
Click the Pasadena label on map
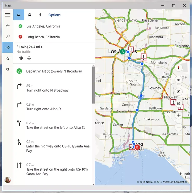pyautogui.click(x=150, y=20)
